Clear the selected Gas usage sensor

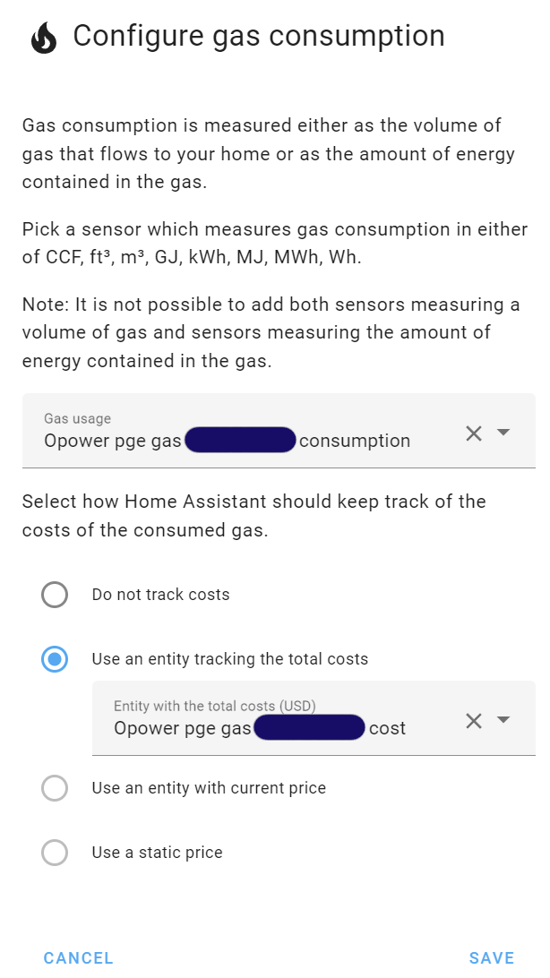coord(474,433)
